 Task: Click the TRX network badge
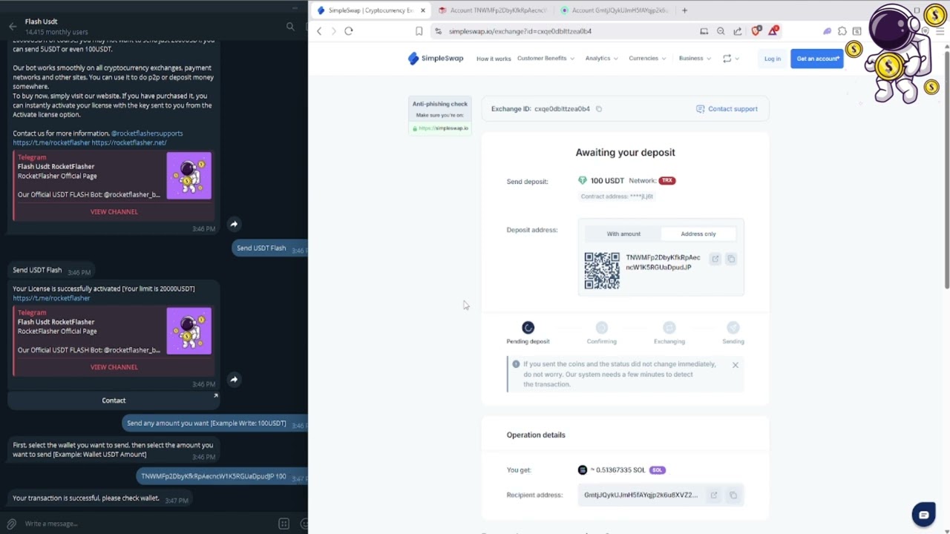point(666,180)
